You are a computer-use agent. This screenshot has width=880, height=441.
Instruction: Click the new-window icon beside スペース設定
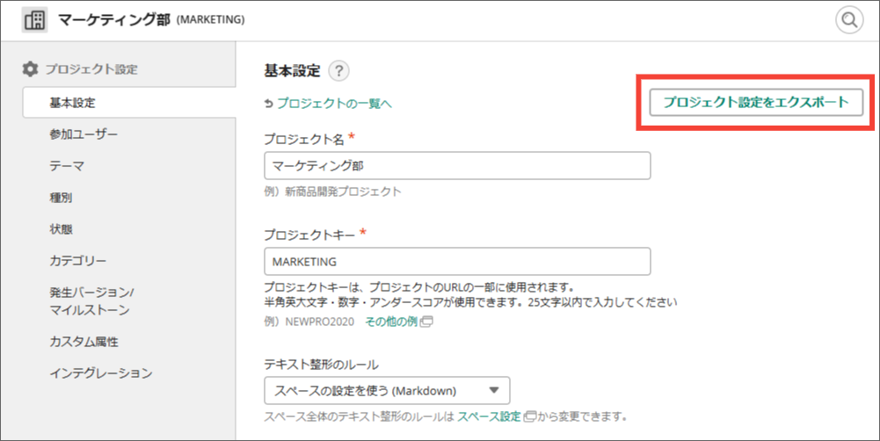coord(529,417)
